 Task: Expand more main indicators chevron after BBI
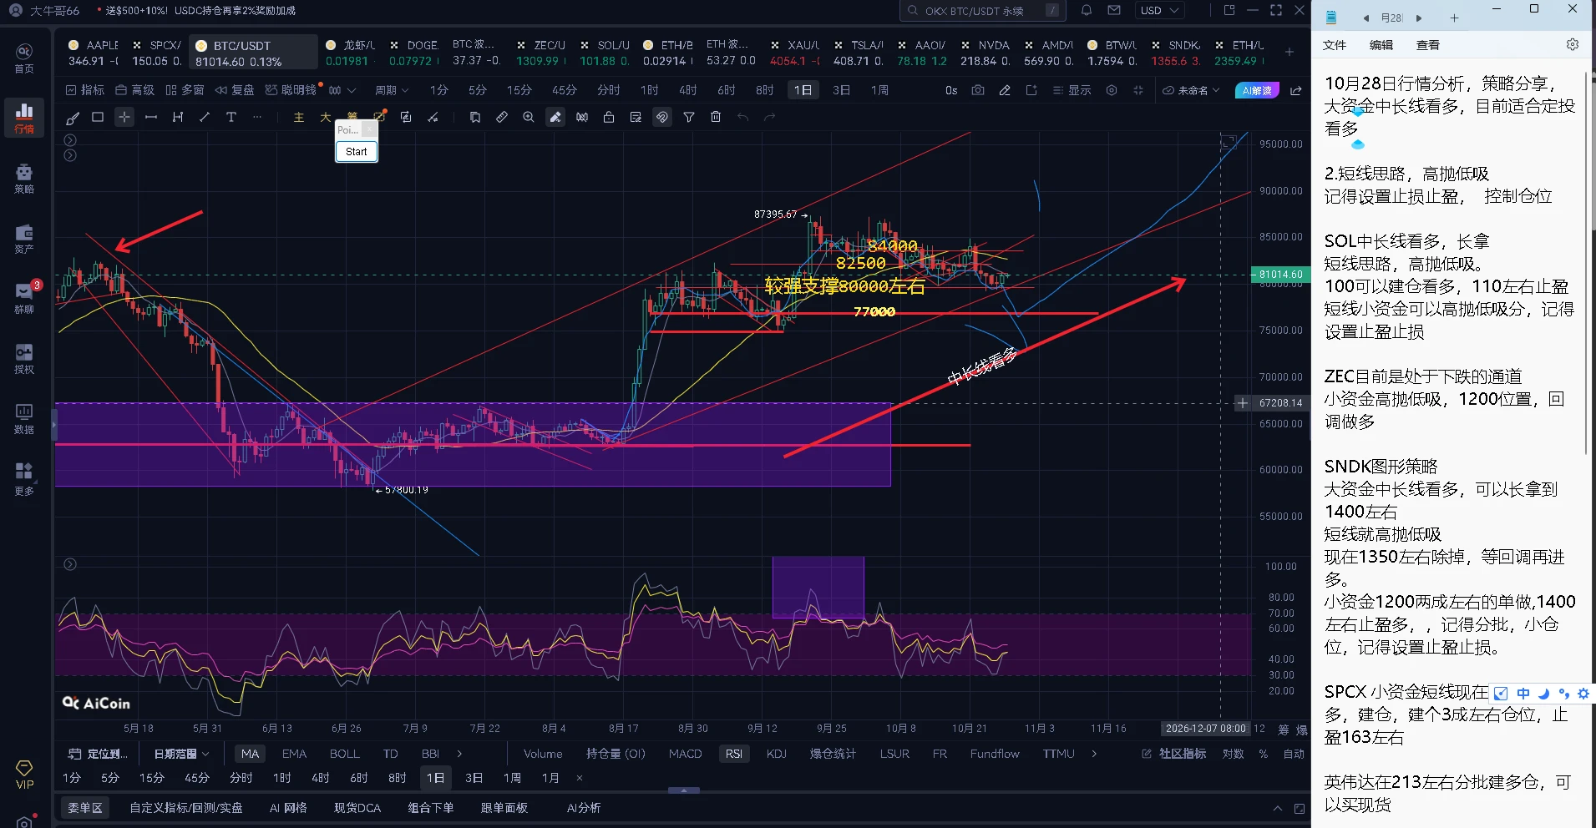tap(459, 754)
